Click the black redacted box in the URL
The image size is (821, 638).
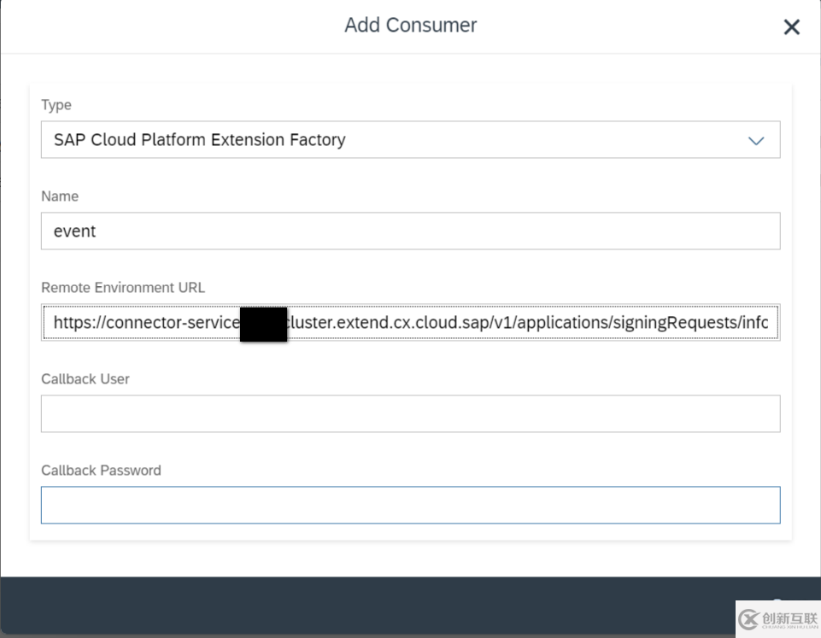click(263, 324)
